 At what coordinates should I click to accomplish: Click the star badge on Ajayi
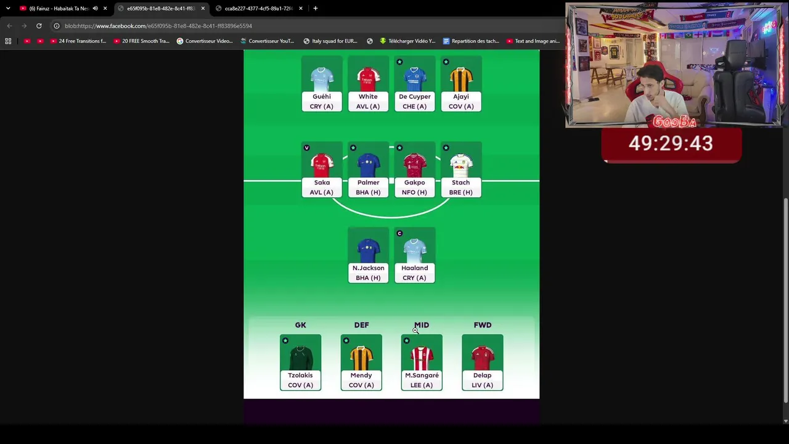pos(446,62)
